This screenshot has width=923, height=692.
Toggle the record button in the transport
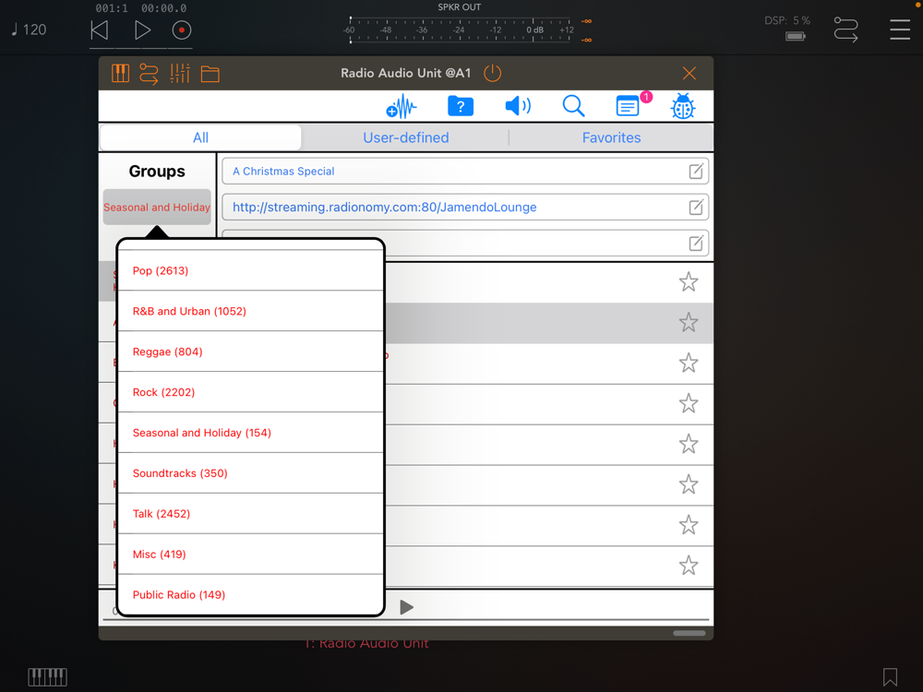click(x=182, y=30)
